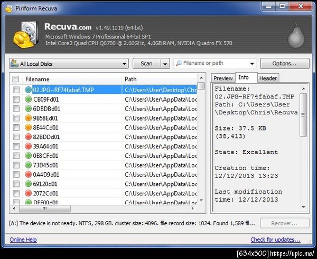This screenshot has width=317, height=259.
Task: Check the box for CB09Fd01
Action: click(x=16, y=99)
